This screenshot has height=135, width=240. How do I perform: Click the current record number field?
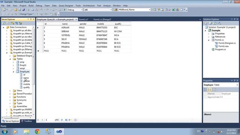coord(49,120)
